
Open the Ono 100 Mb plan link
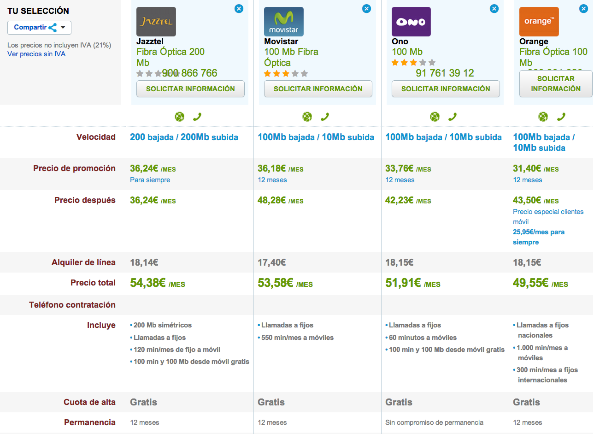click(407, 52)
